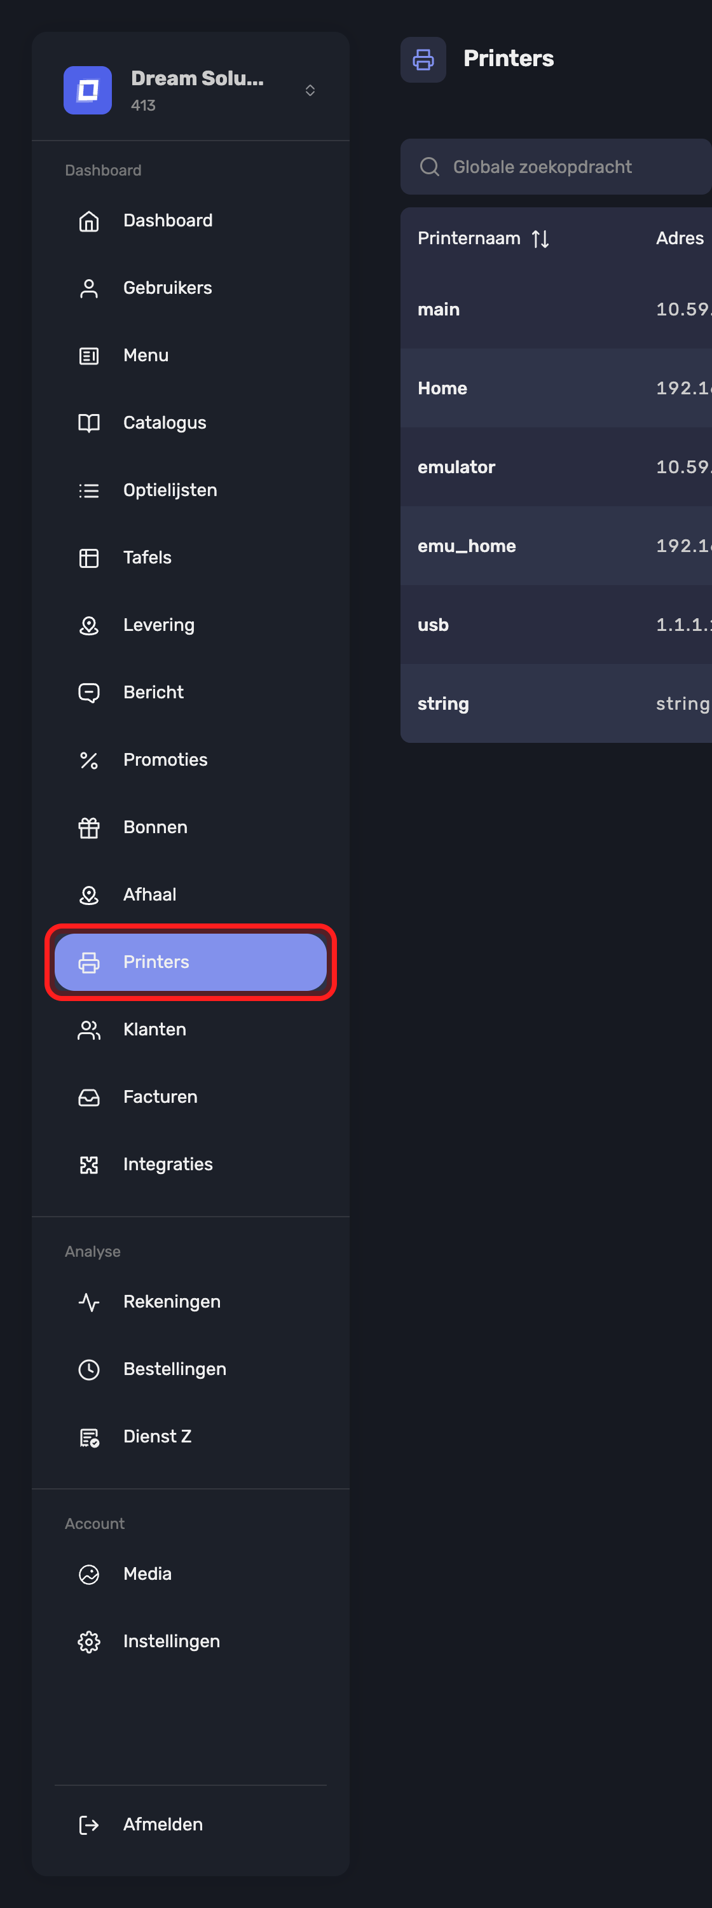Image resolution: width=712 pixels, height=1908 pixels.
Task: Select the Tafels table layout icon
Action: pos(89,558)
